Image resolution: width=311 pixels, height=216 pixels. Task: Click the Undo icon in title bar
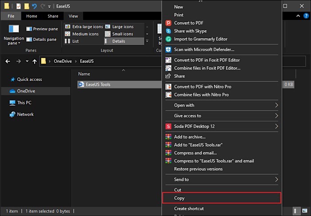tap(35, 6)
